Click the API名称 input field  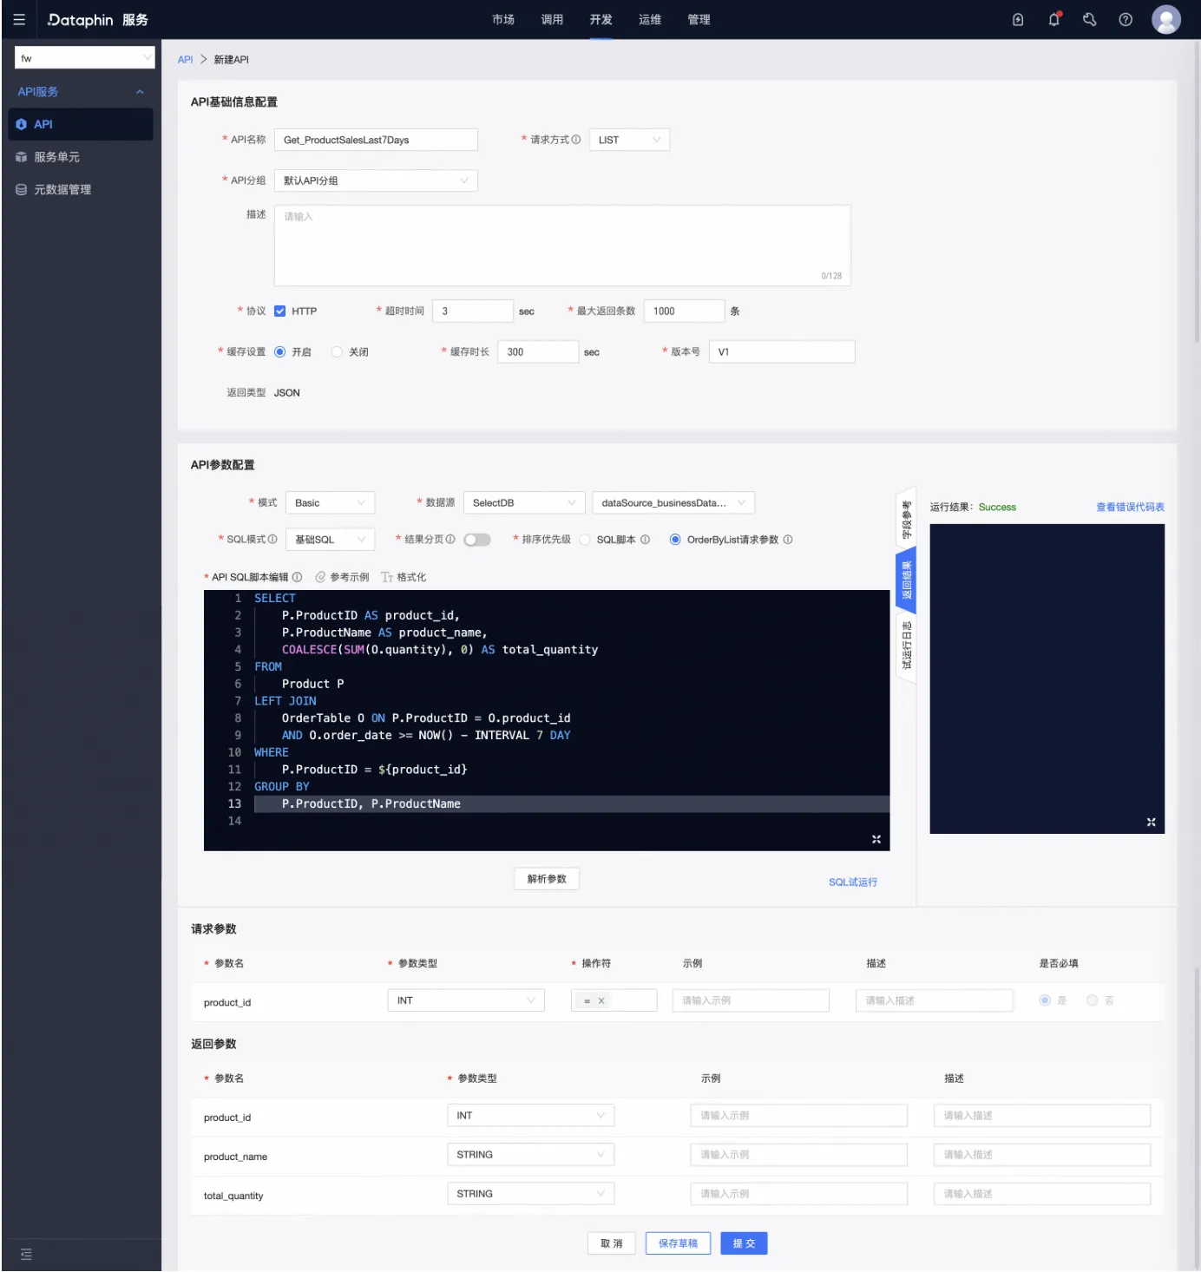[376, 140]
